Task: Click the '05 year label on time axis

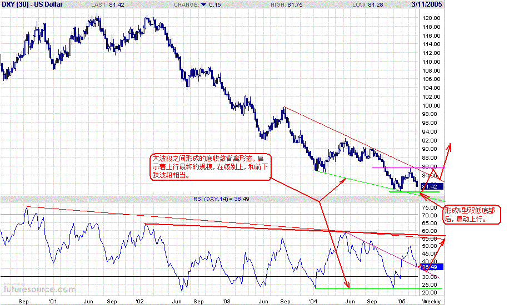Action: [x=402, y=302]
